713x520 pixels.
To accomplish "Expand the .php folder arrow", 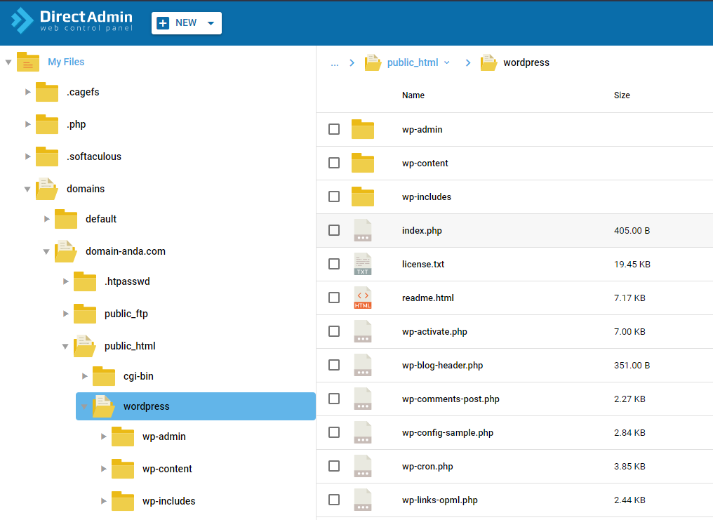I will click(28, 124).
